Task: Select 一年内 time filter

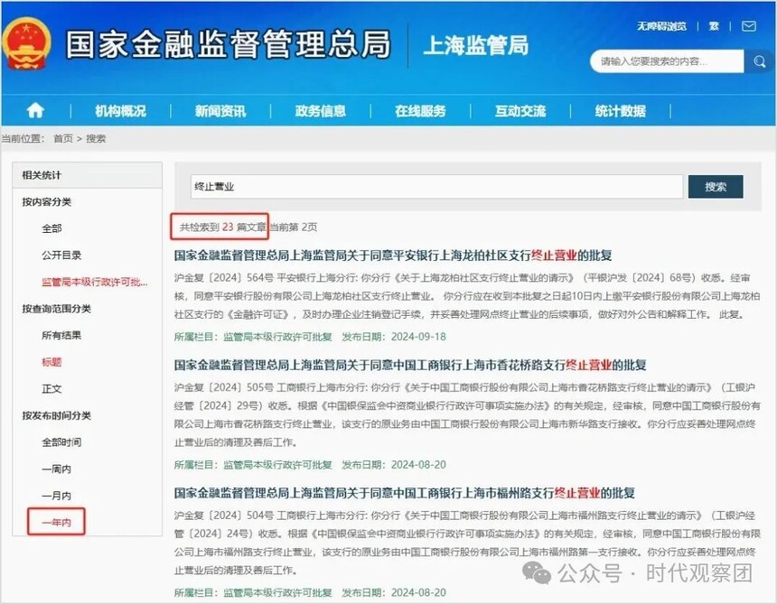Action: click(57, 523)
